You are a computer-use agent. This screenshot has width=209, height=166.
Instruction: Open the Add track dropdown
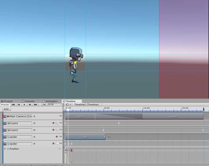click(x=6, y=109)
